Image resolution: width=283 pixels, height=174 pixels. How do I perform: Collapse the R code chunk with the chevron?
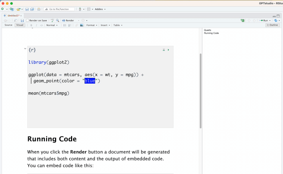25,49
